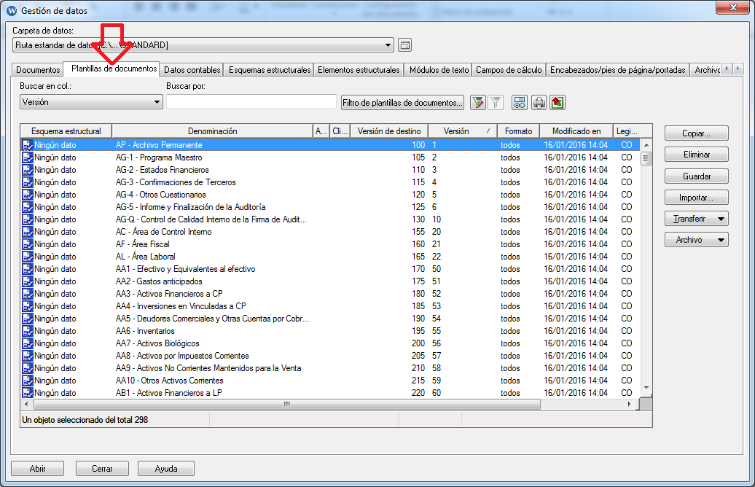Print the template list via printer icon
755x487 pixels.
click(539, 103)
